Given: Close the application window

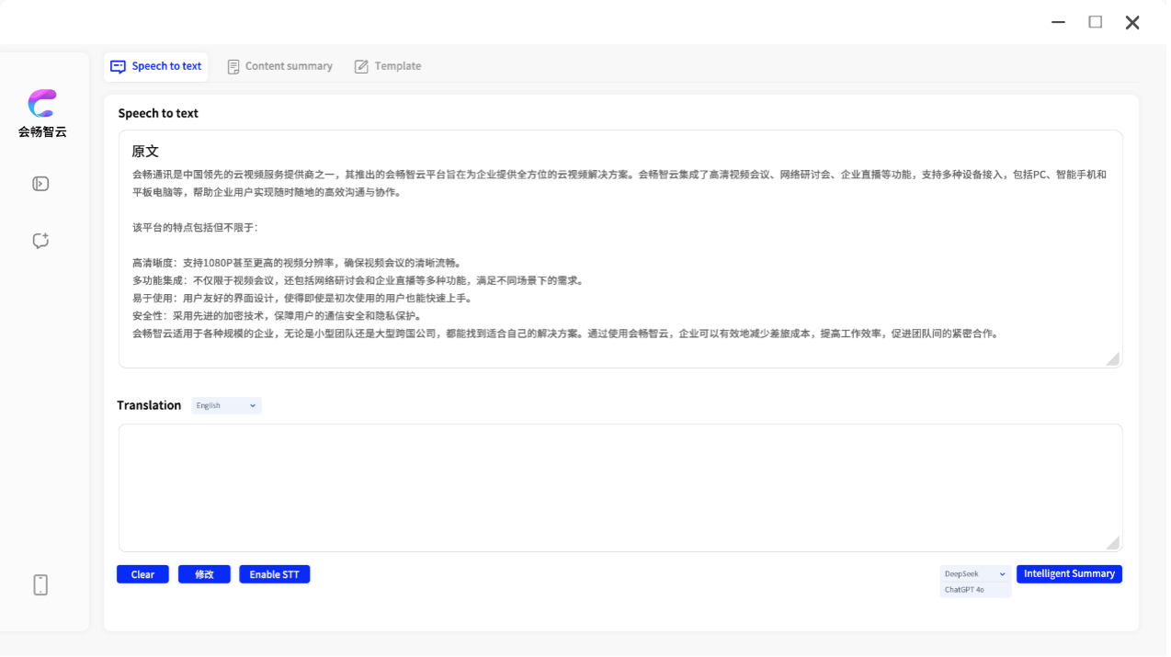Looking at the screenshot, I should click(x=1132, y=22).
